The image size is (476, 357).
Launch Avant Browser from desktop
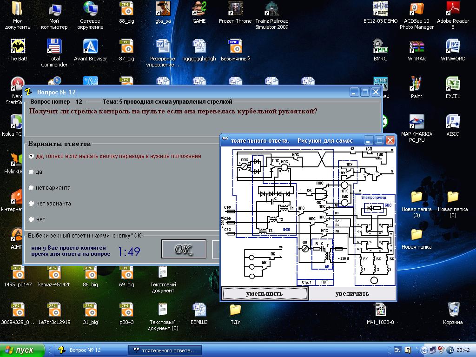[x=90, y=47]
